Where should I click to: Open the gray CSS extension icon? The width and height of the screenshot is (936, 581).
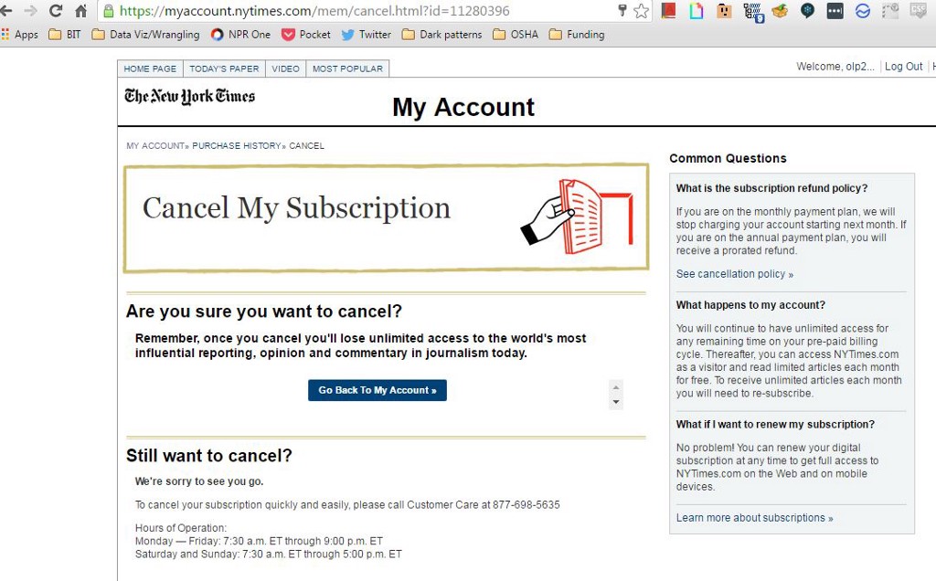pos(918,10)
